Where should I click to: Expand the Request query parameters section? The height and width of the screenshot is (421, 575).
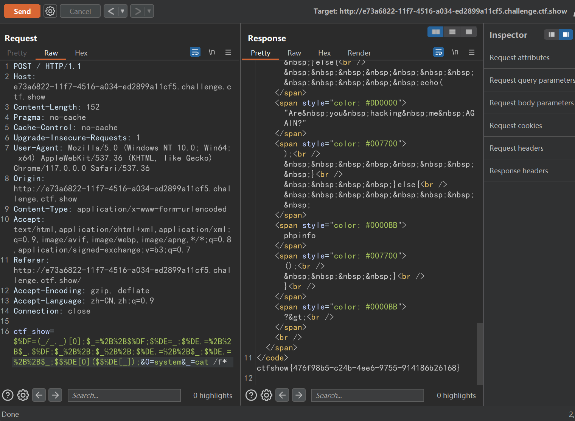(529, 80)
